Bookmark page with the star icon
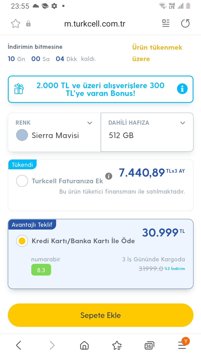The height and width of the screenshot is (357, 201). click(x=16, y=24)
